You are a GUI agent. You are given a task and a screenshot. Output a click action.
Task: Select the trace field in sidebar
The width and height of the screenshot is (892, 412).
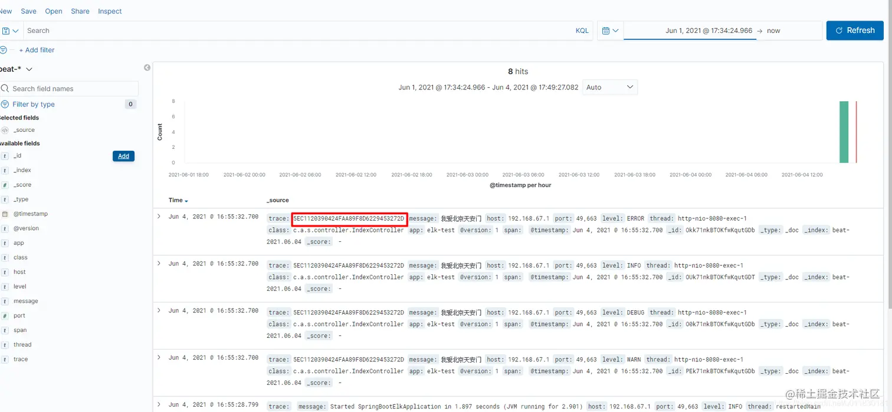(21, 359)
